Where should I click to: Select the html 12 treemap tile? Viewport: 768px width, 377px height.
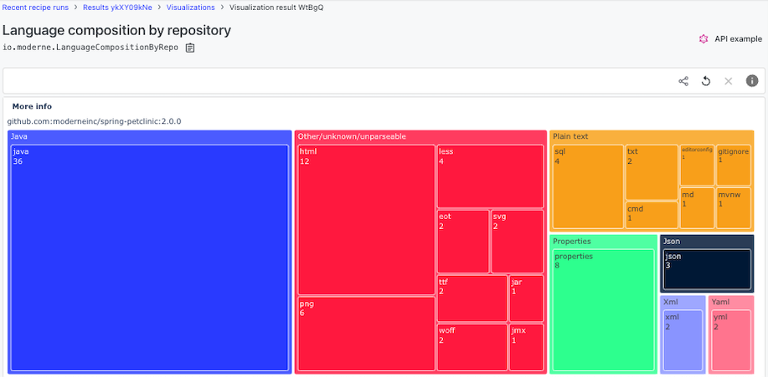(366, 220)
